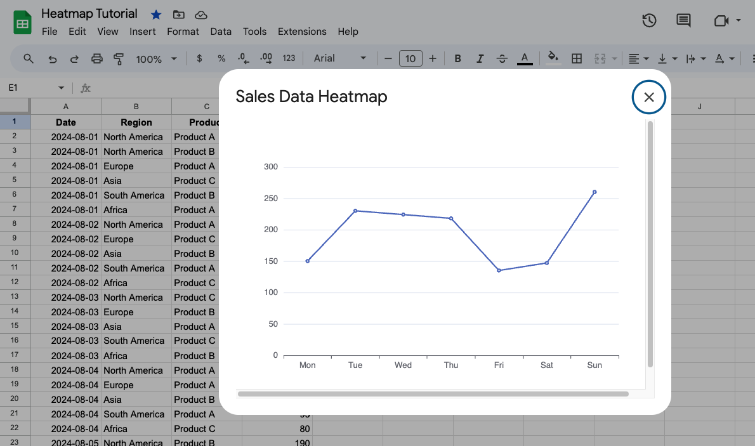Open version history clock icon
This screenshot has height=446, width=755.
(648, 20)
